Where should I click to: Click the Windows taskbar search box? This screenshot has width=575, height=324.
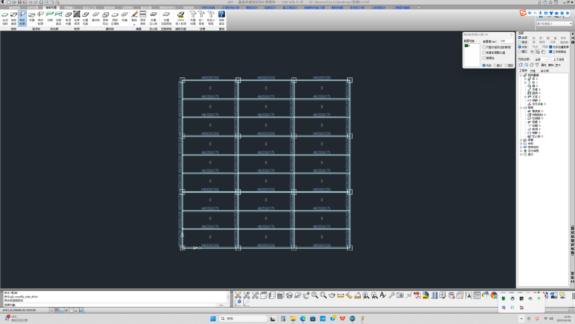point(243,319)
